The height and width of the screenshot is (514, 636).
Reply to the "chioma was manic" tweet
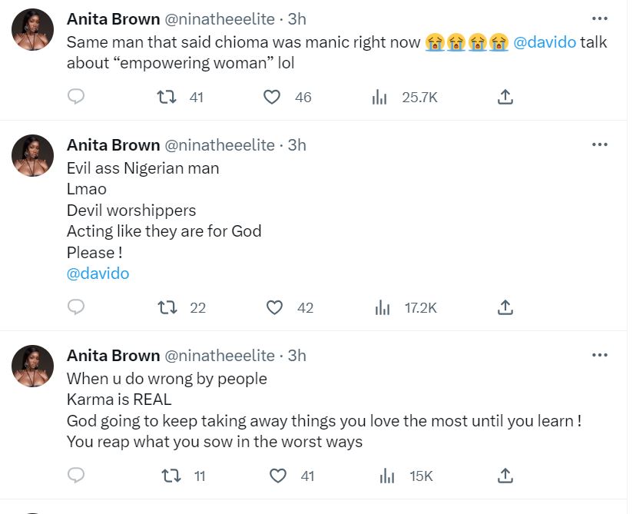coord(75,97)
